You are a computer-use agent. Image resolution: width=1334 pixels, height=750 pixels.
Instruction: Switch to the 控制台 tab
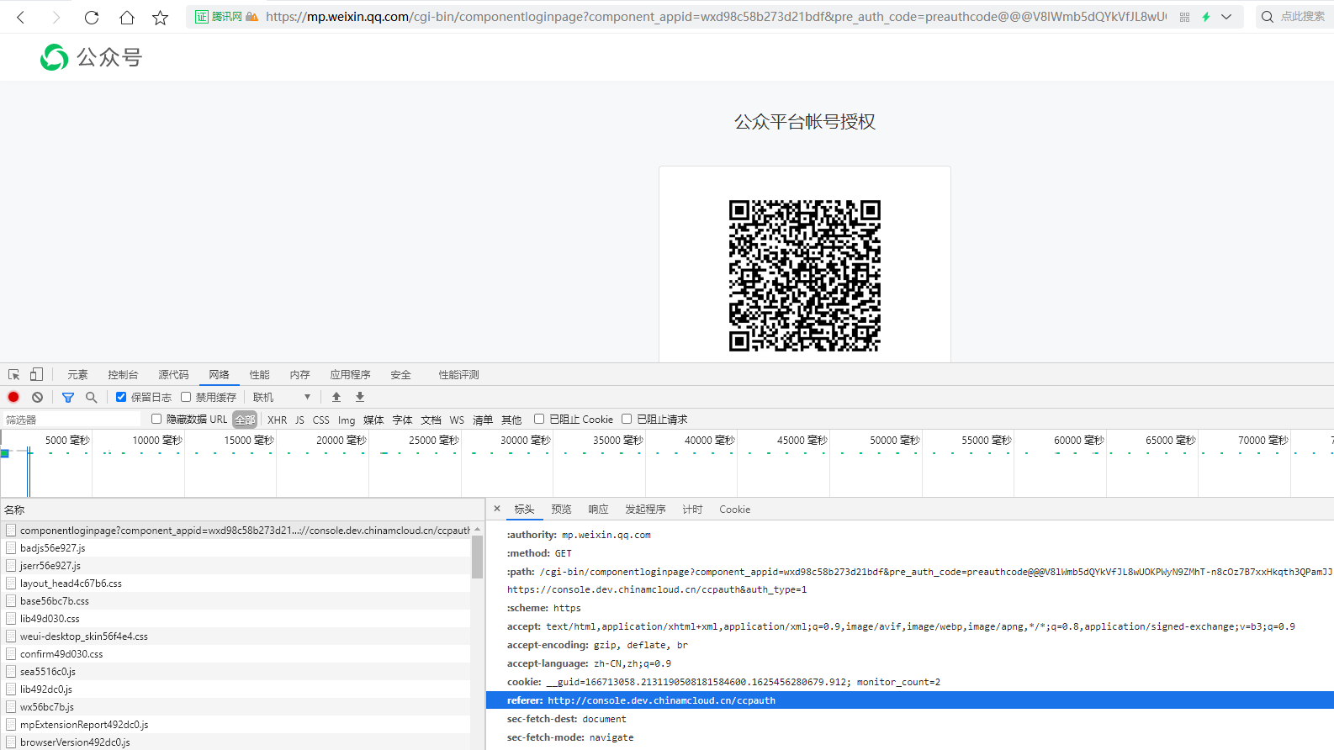pyautogui.click(x=123, y=375)
